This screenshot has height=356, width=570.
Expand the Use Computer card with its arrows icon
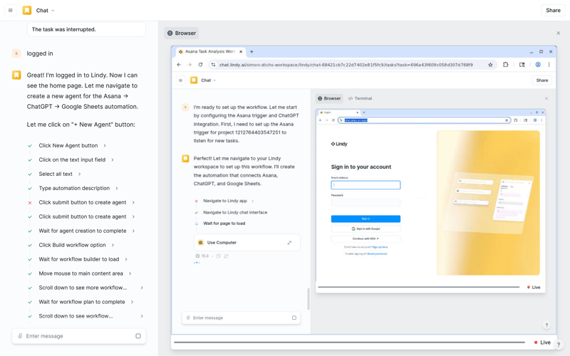289,243
